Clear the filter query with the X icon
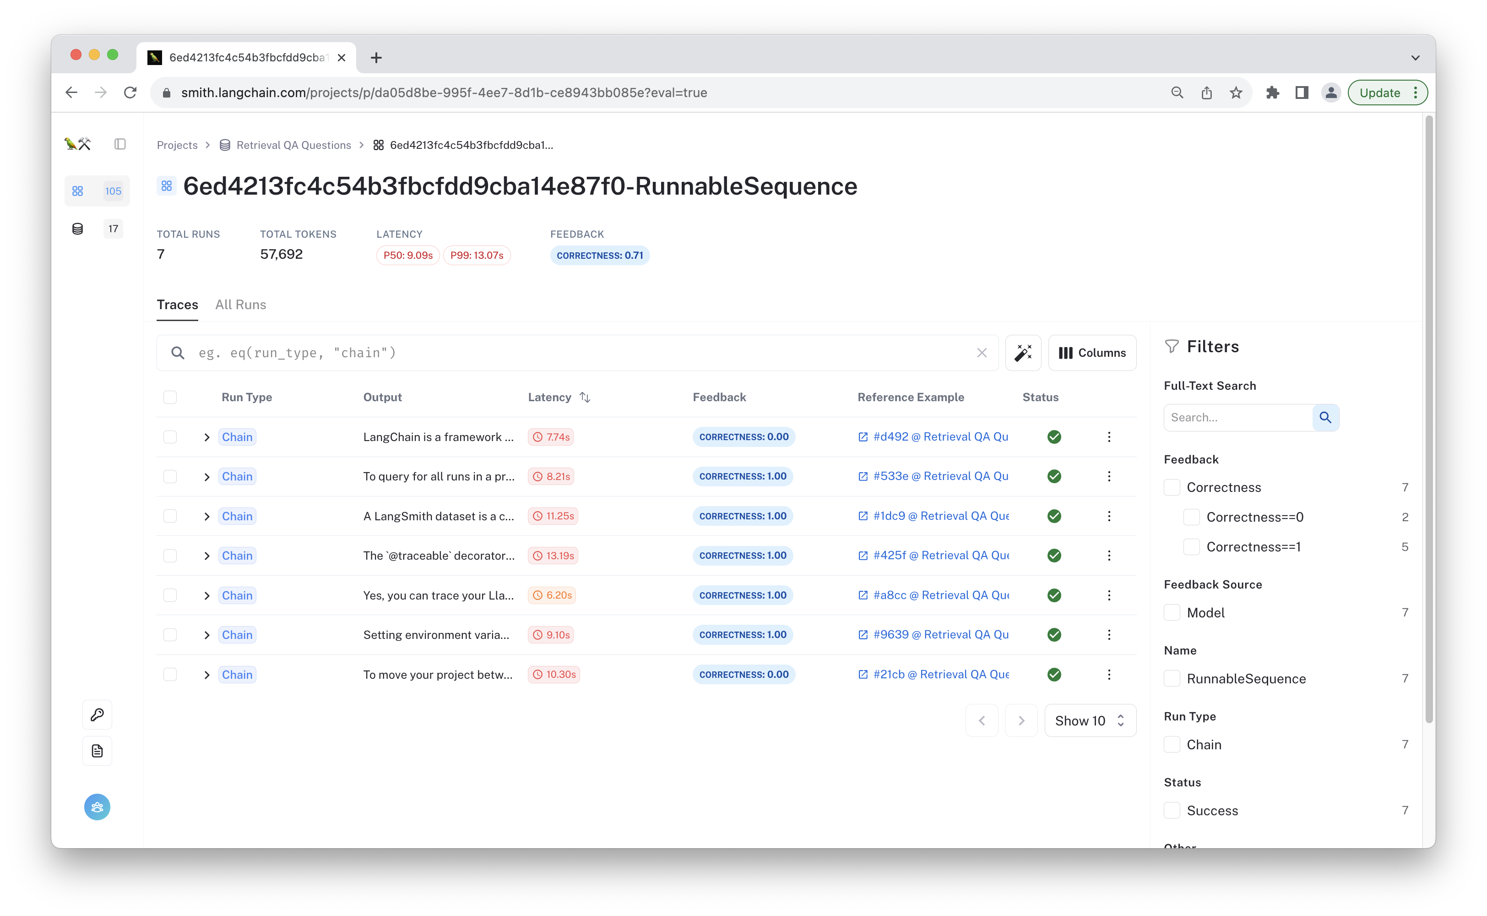 coord(982,353)
